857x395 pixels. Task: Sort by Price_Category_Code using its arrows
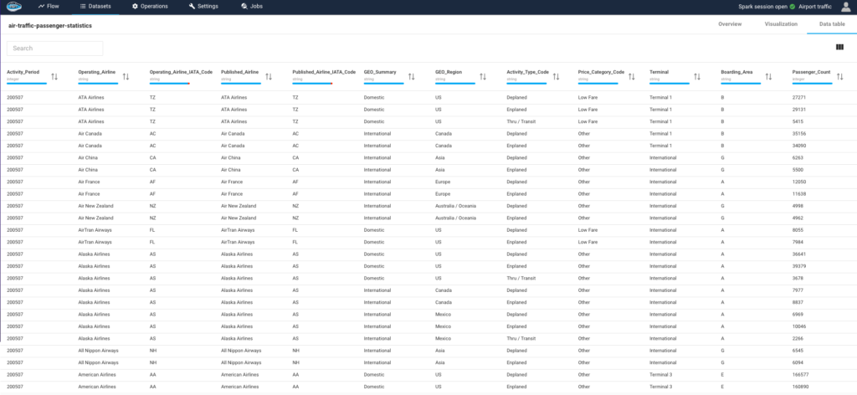point(631,77)
